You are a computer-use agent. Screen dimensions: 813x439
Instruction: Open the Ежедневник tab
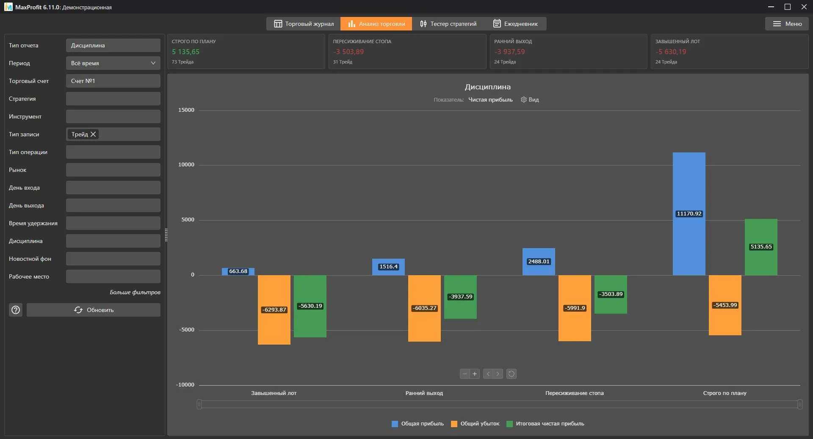tap(515, 24)
